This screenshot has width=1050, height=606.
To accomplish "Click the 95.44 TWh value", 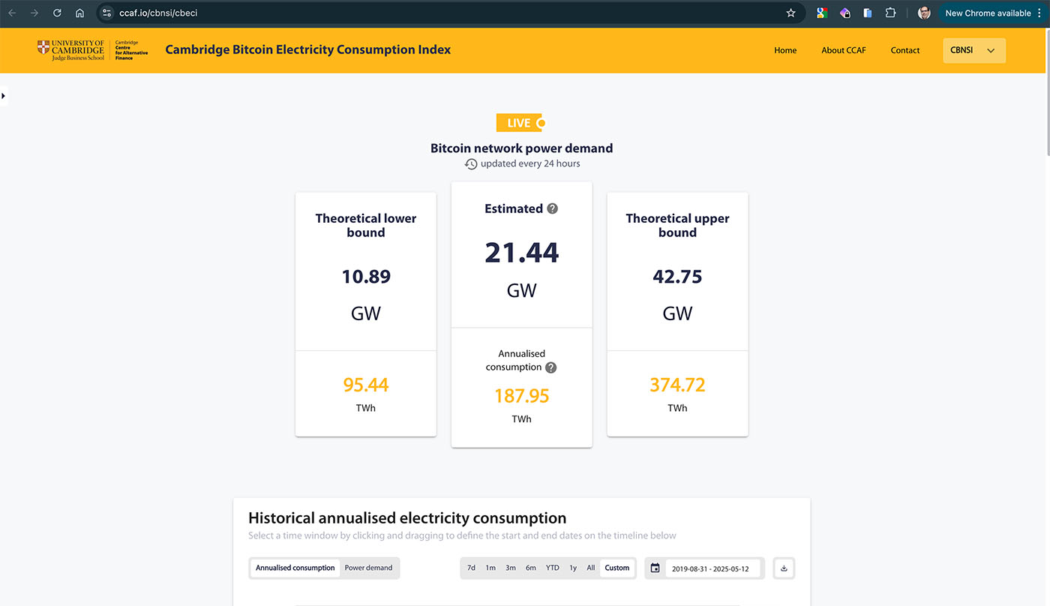I will point(366,385).
